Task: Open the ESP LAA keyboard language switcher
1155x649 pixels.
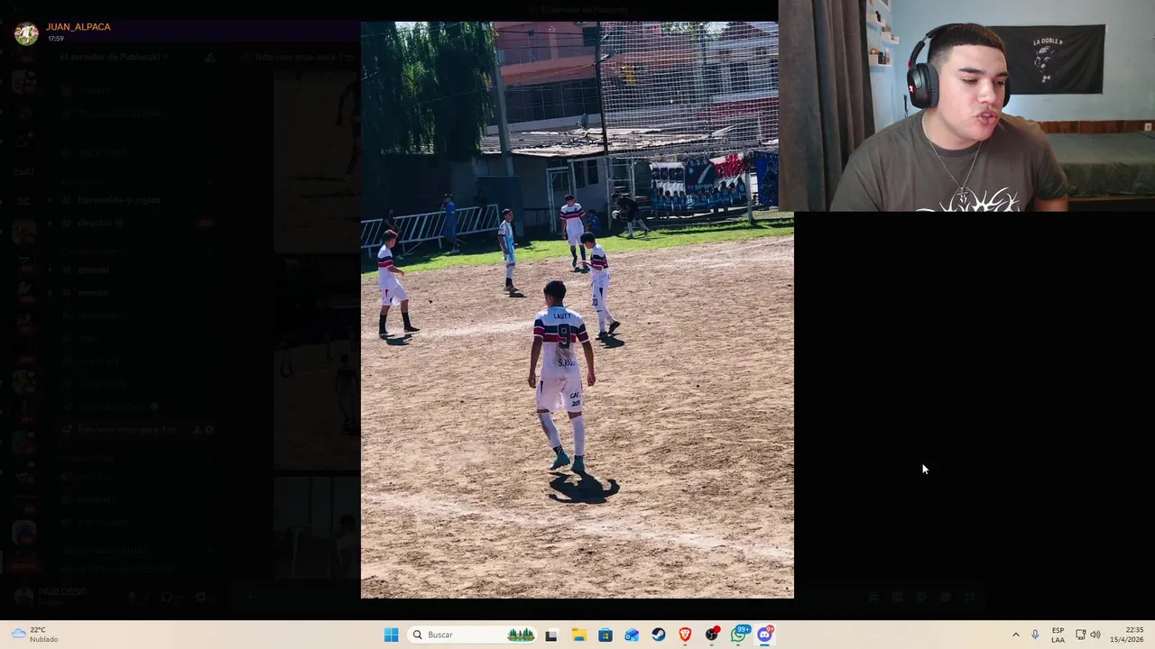Action: click(1058, 635)
